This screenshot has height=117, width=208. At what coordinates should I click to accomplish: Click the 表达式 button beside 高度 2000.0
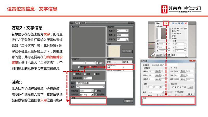tap(183, 79)
